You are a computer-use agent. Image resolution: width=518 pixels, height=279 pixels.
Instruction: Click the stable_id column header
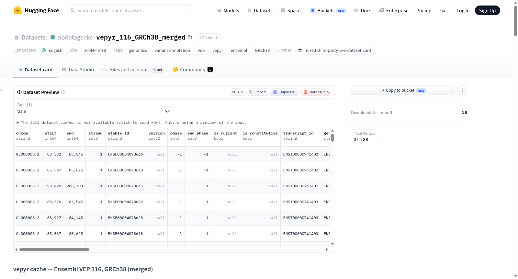tap(126, 136)
